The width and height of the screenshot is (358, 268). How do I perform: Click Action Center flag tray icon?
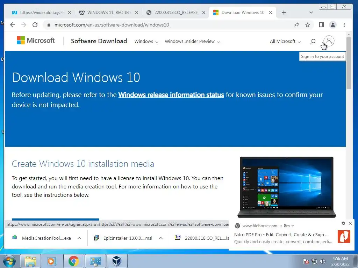click(306, 261)
